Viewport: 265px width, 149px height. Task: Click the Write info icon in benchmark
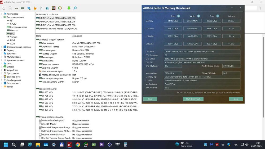click(198, 16)
